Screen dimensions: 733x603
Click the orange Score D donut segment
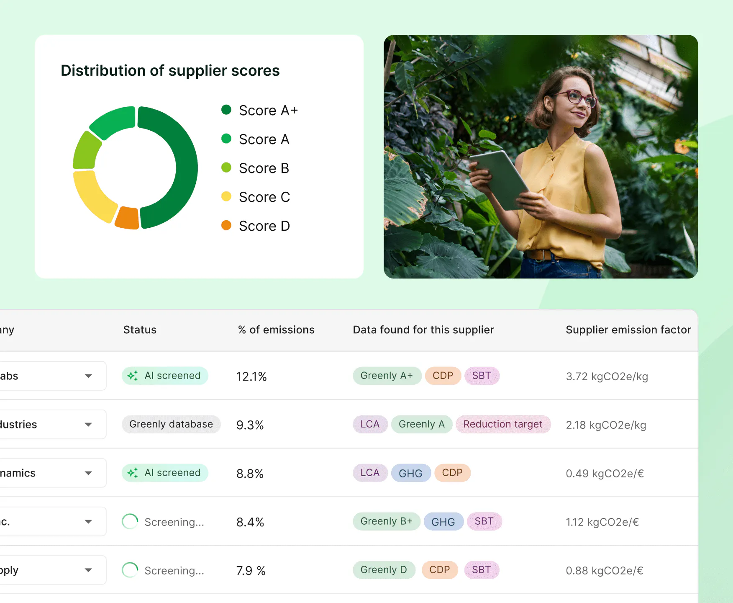point(127,218)
